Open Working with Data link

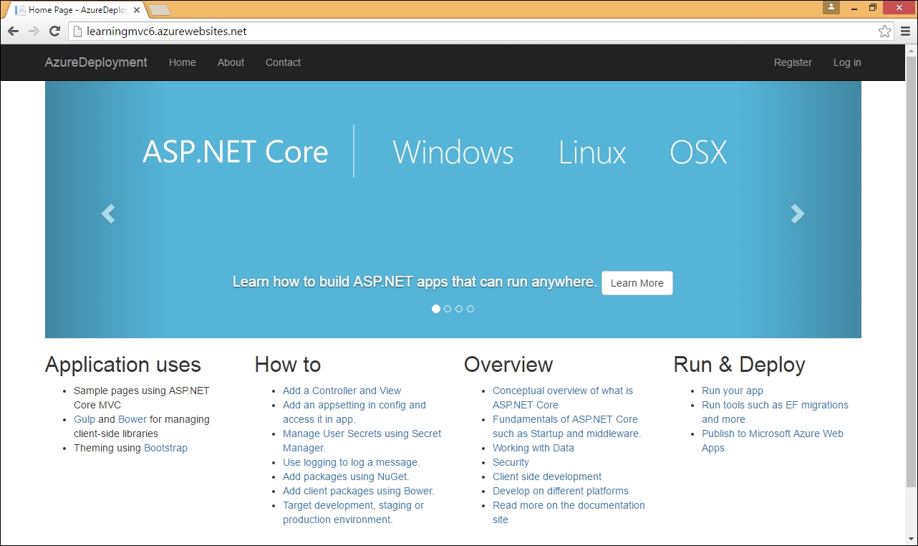[533, 448]
